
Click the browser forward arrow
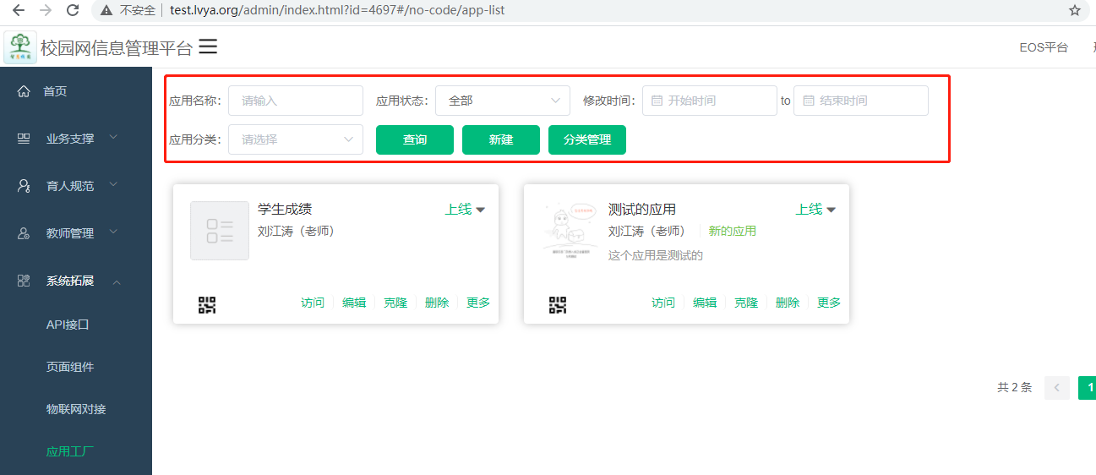coord(46,10)
